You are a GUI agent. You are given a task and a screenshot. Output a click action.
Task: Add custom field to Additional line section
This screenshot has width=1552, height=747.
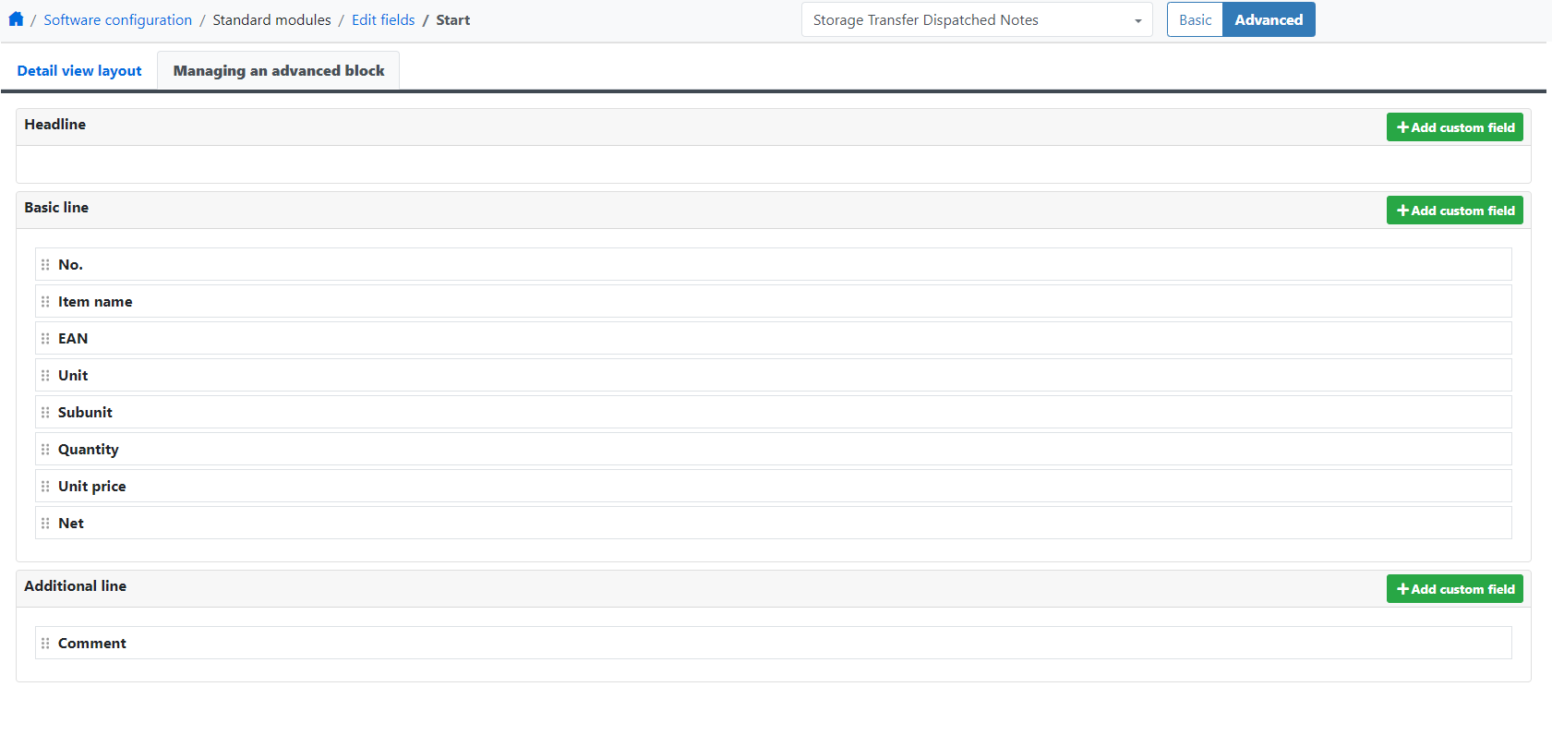coord(1455,589)
